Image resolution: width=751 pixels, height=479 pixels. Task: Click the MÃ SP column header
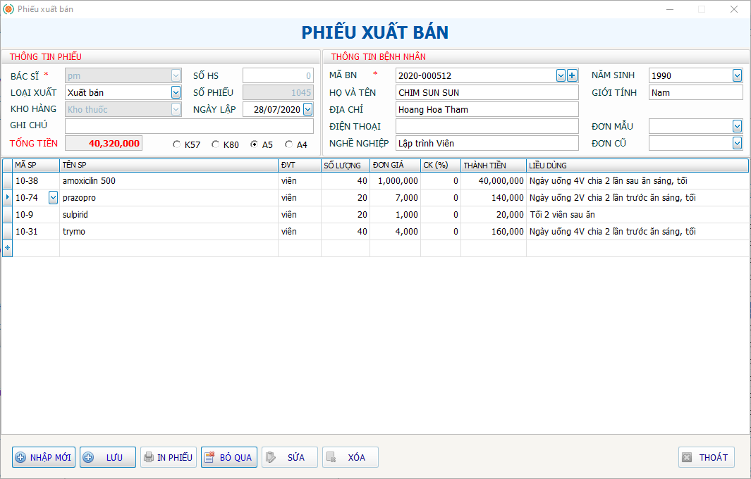[x=36, y=165]
